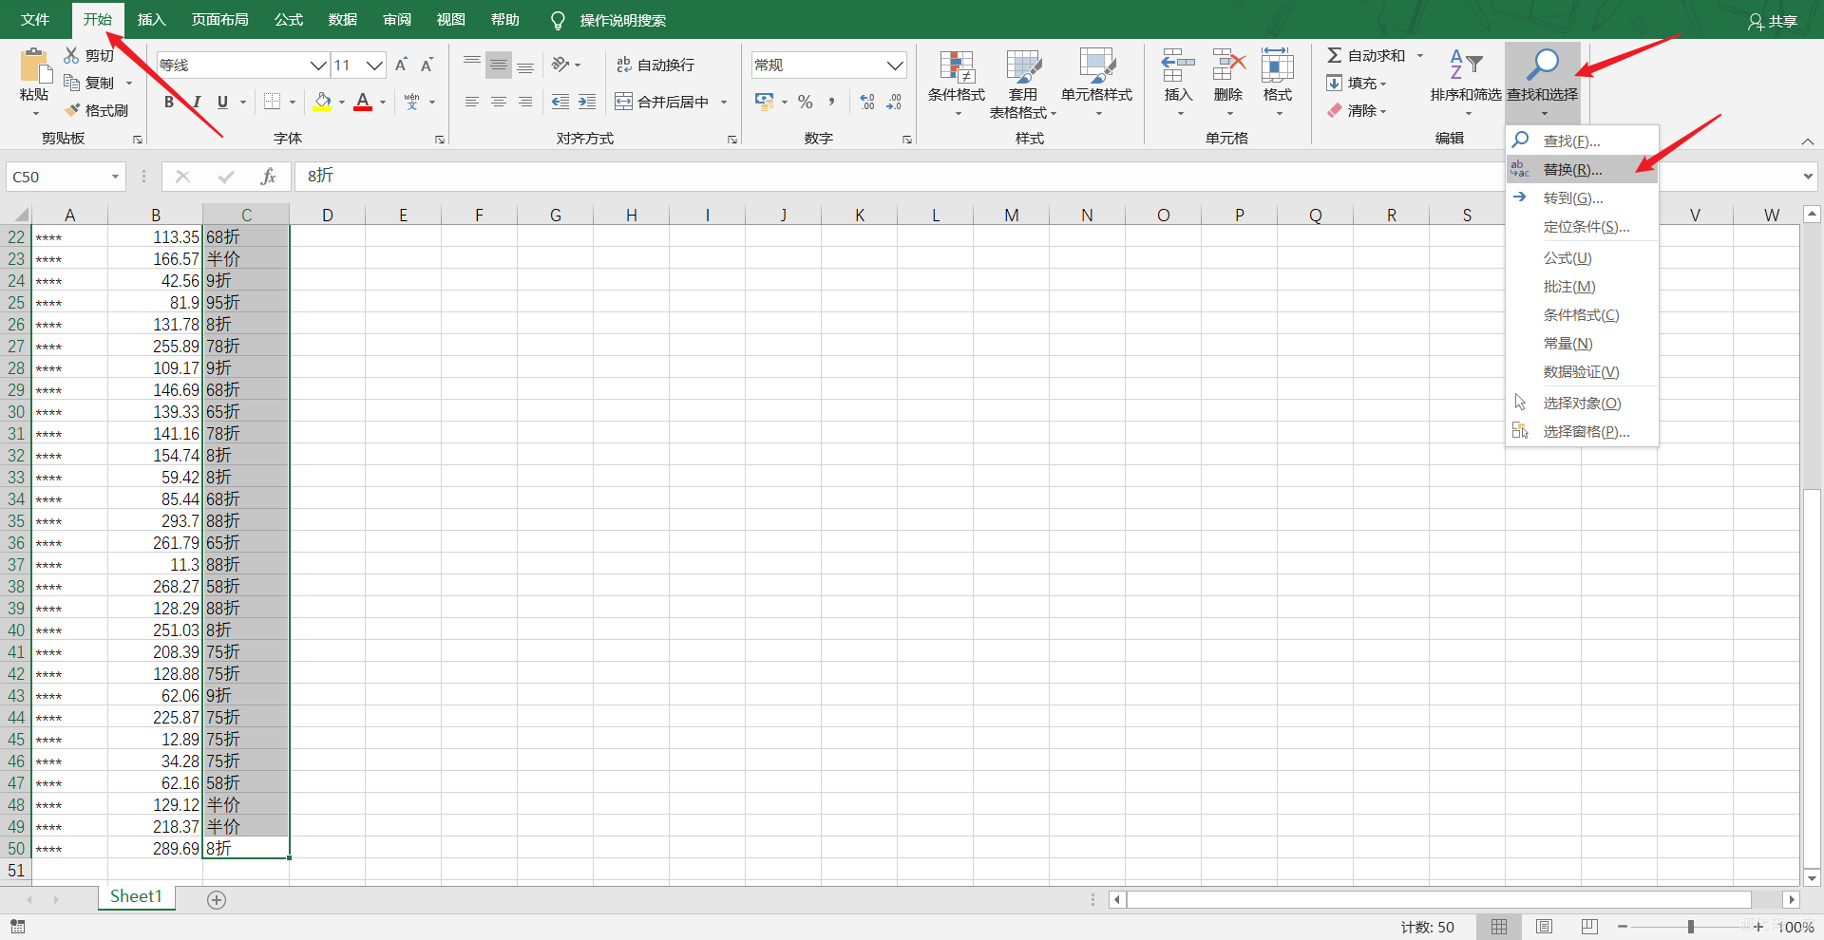
Task: Adjust the zoom slider handle
Action: 1691,927
